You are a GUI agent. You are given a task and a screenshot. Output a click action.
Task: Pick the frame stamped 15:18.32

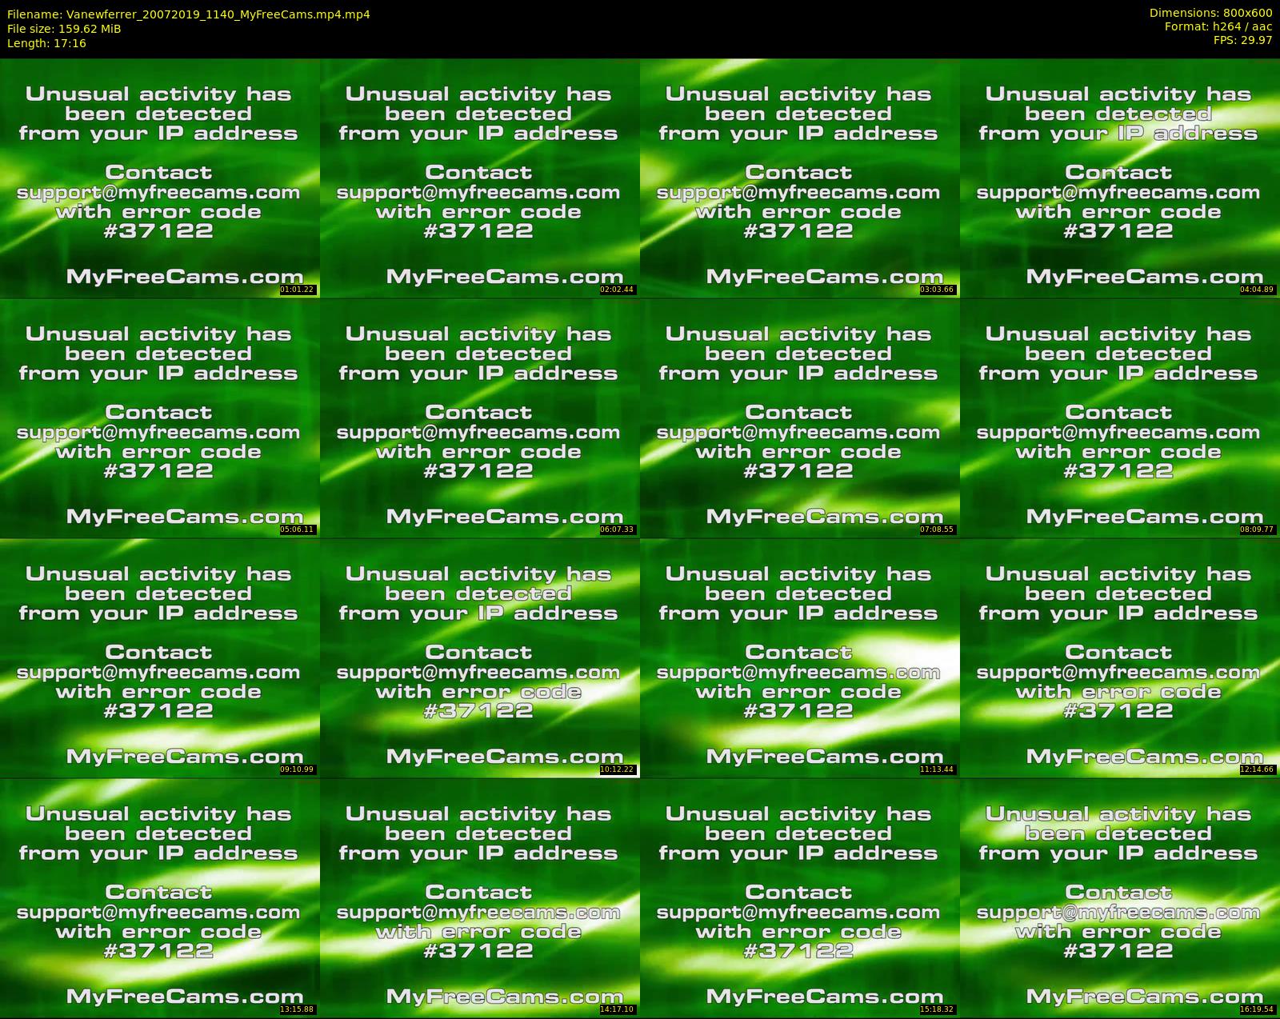pyautogui.click(x=800, y=897)
